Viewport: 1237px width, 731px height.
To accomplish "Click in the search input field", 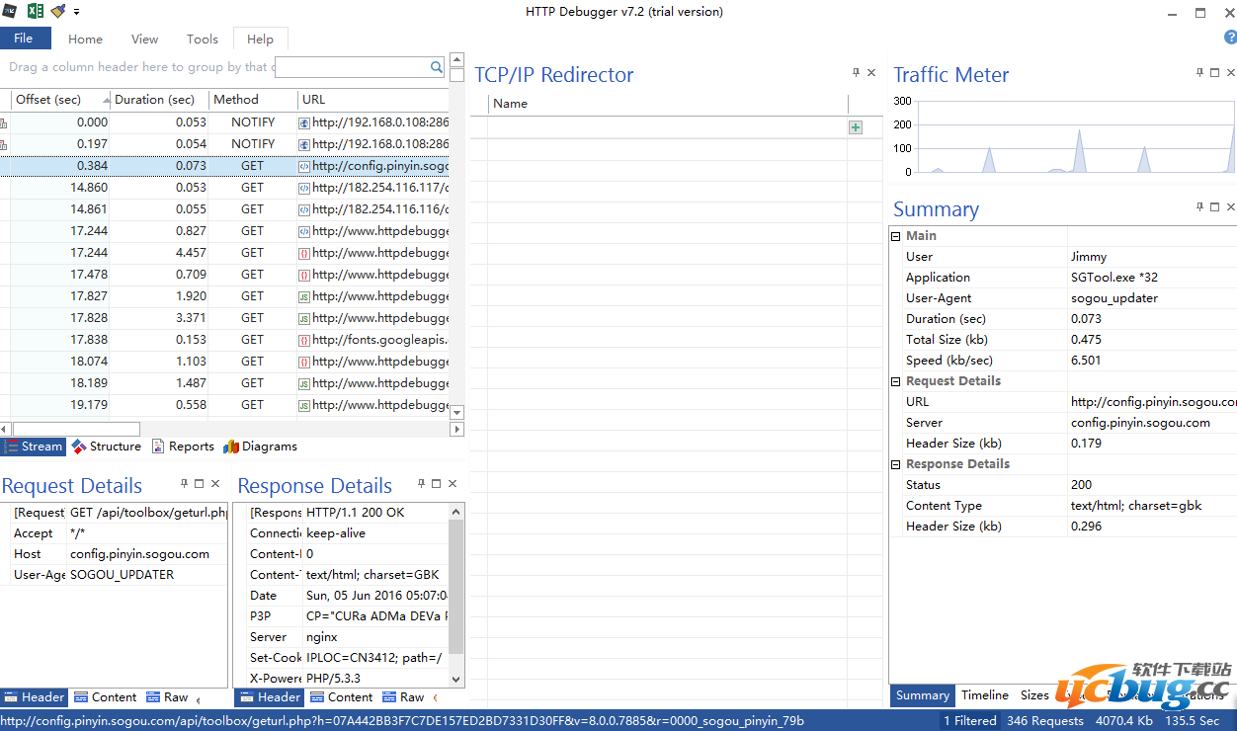I will pyautogui.click(x=351, y=67).
